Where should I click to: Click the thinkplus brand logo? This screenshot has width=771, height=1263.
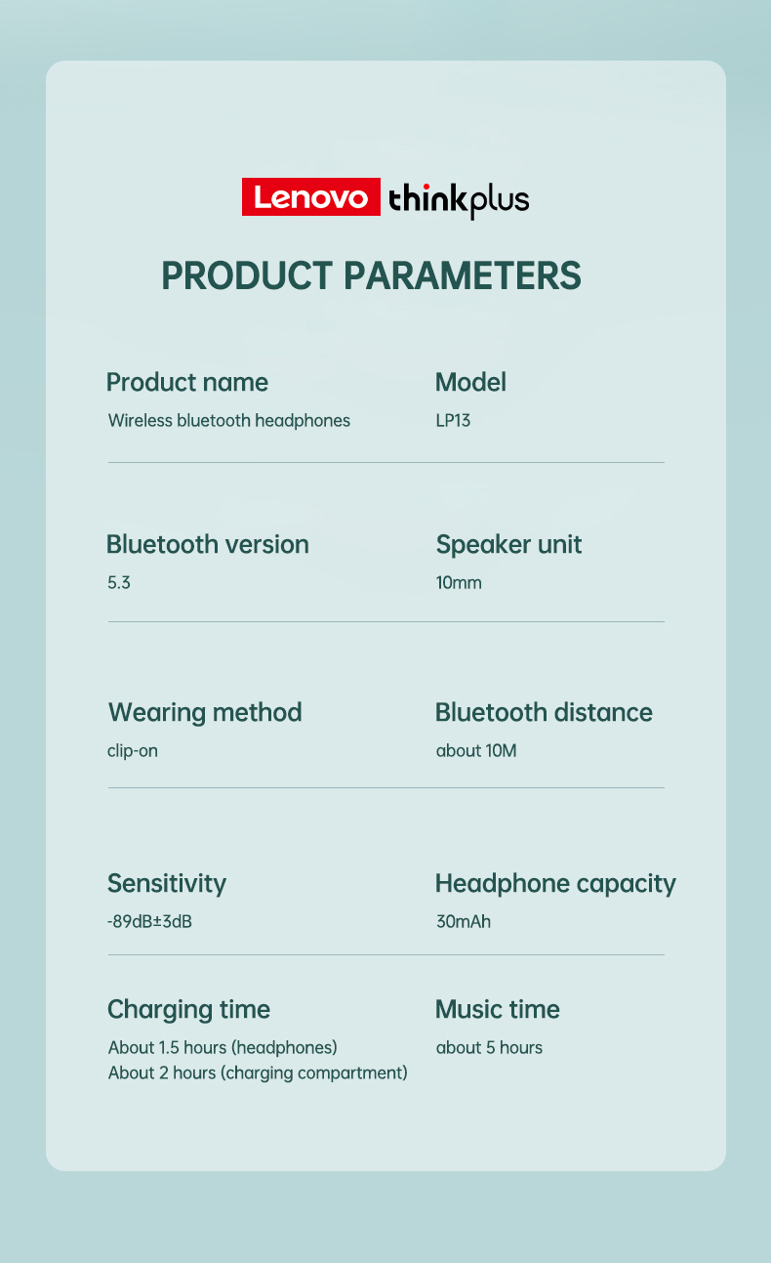click(x=459, y=199)
